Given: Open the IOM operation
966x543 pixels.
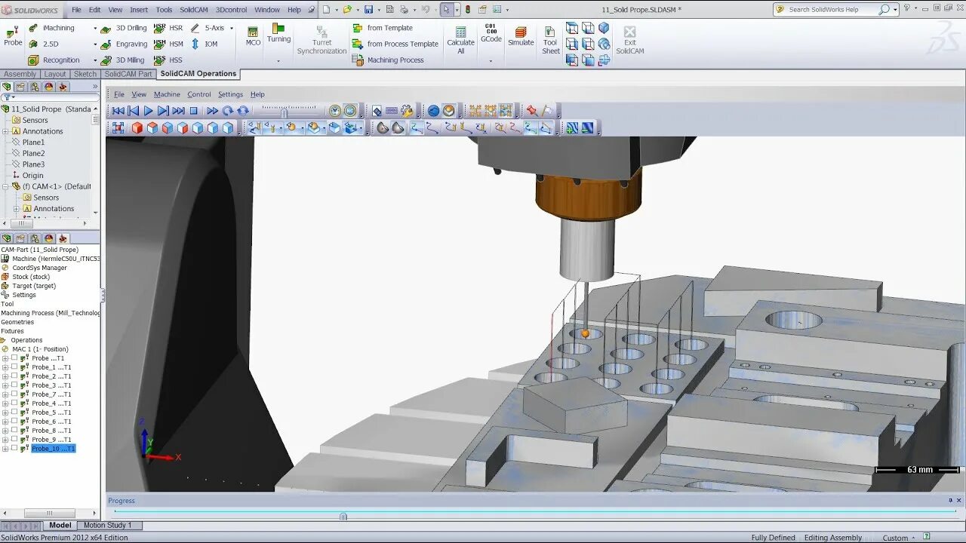Looking at the screenshot, I should click(203, 44).
